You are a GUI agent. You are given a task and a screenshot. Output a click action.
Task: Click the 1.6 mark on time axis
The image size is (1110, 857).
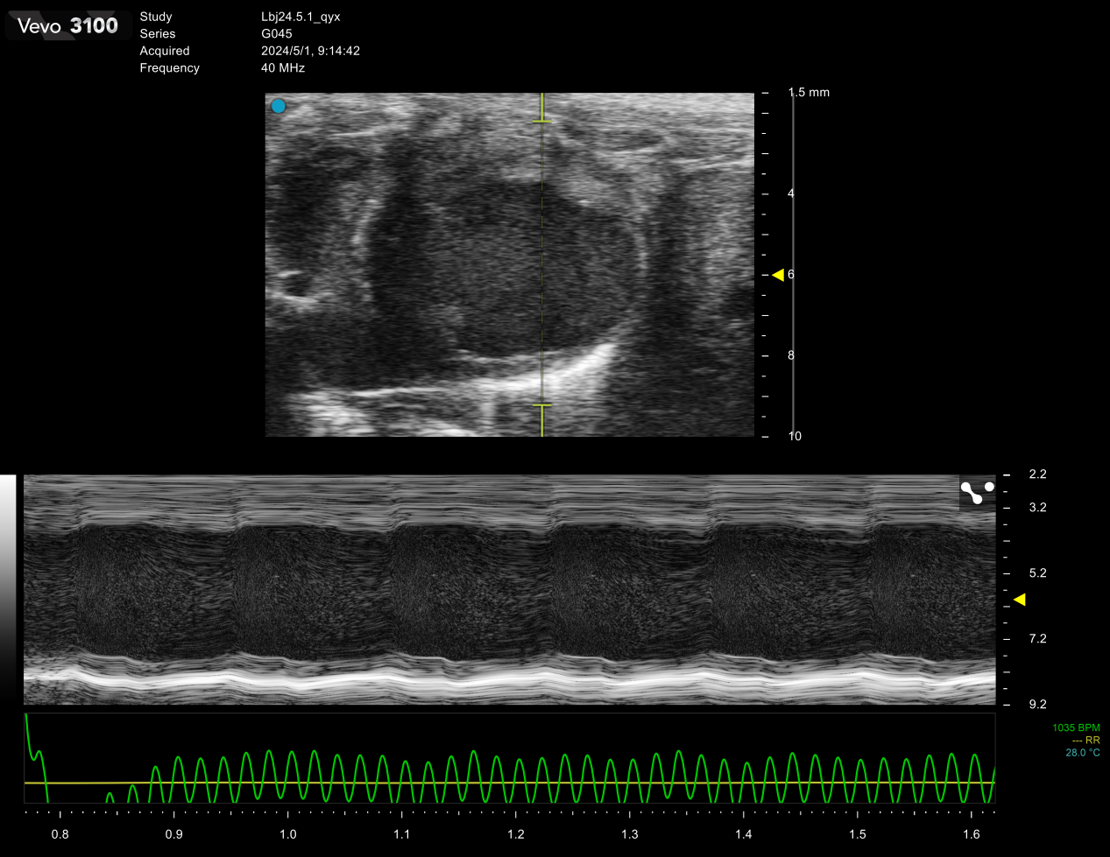click(971, 834)
